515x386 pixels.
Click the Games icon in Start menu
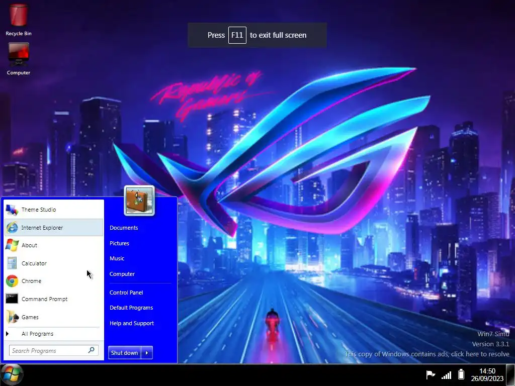pos(12,317)
